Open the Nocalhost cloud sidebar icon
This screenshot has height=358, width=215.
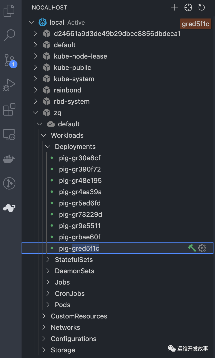[9, 208]
